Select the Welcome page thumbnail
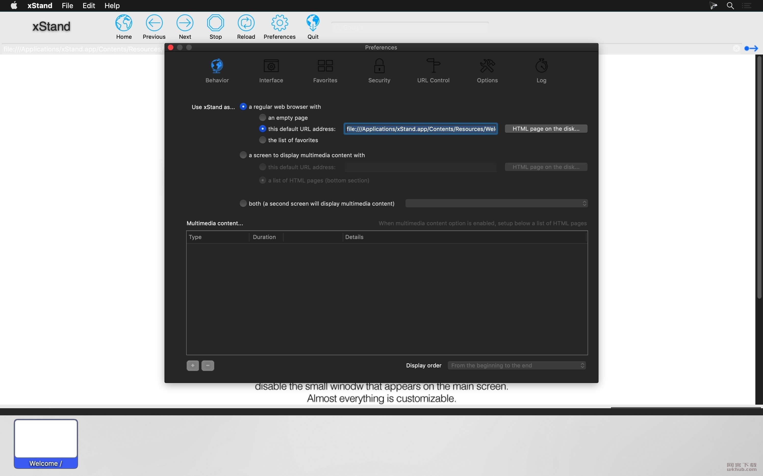Viewport: 763px width, 476px height. point(46,444)
